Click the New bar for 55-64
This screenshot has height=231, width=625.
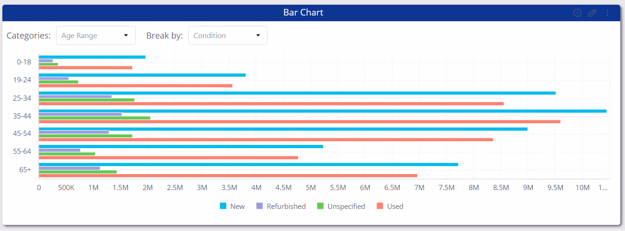pyautogui.click(x=181, y=146)
